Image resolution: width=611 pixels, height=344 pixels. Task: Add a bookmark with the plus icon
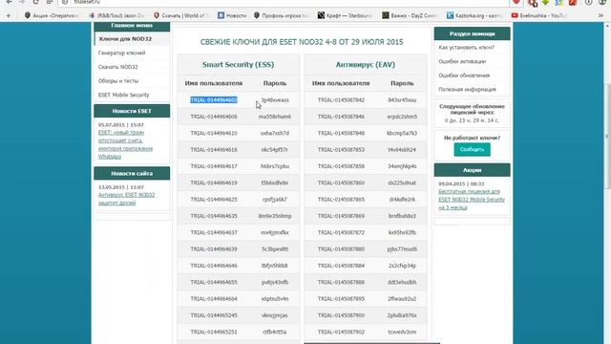(9, 15)
